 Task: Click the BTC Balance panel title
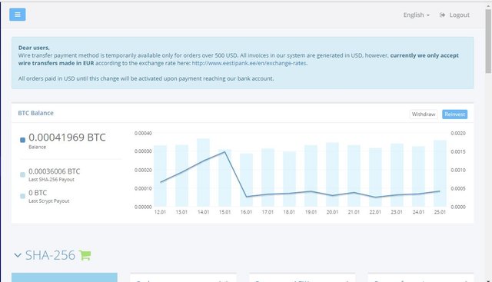[x=36, y=113]
